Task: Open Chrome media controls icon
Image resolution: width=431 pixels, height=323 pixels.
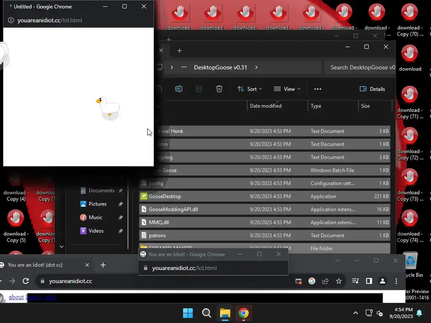Action: click(355, 281)
